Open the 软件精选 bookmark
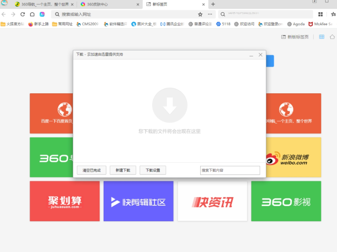 116,24
